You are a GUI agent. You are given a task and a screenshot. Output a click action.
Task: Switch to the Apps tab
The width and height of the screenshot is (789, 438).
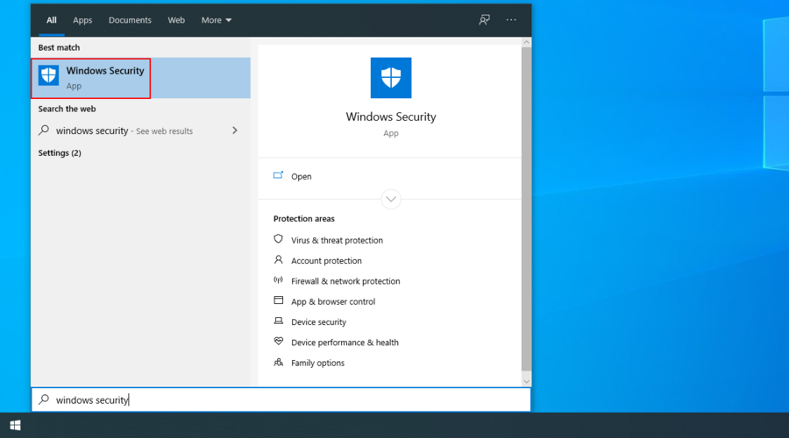click(x=82, y=20)
